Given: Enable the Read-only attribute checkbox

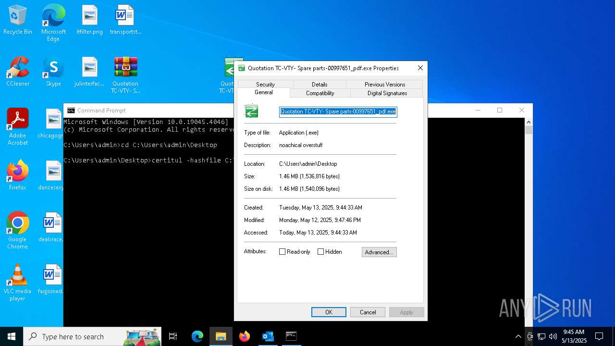Looking at the screenshot, I should coord(283,252).
